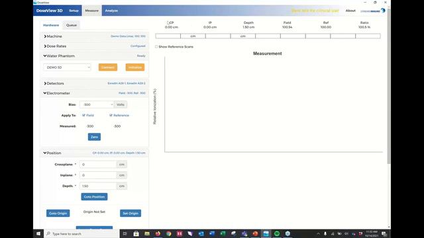The image size is (424, 238).
Task: Open the About menu item
Action: pyautogui.click(x=350, y=11)
